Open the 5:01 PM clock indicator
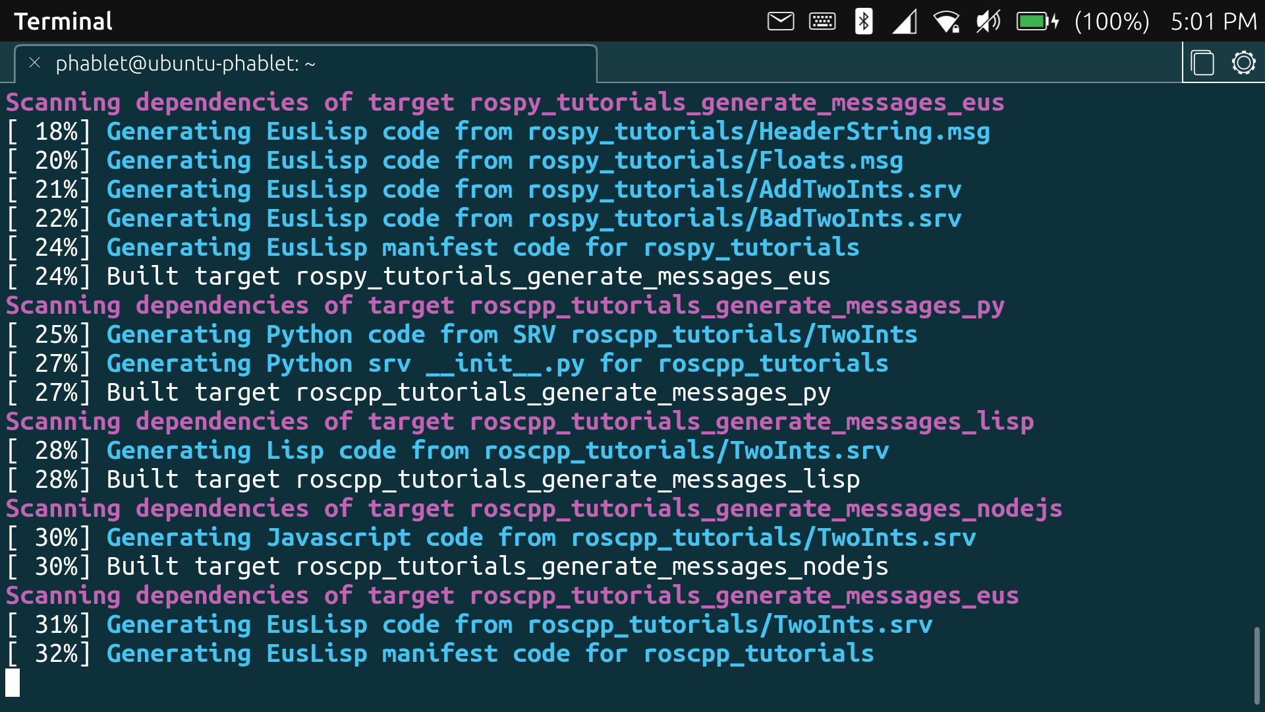This screenshot has width=1265, height=712. (x=1213, y=22)
